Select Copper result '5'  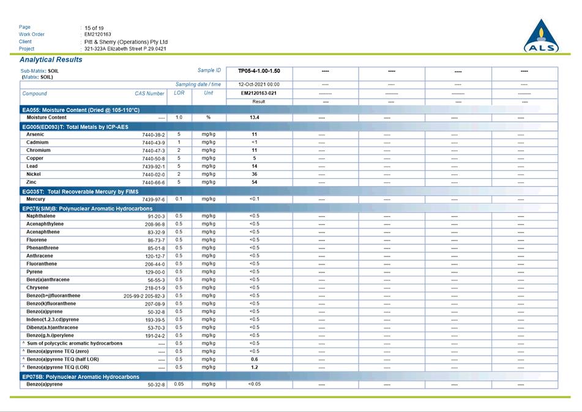coord(254,159)
